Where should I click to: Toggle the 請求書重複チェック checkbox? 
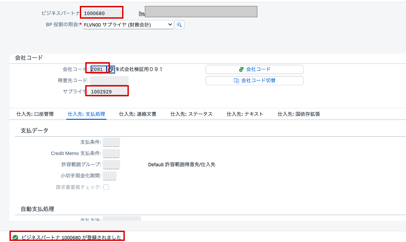(x=106, y=187)
